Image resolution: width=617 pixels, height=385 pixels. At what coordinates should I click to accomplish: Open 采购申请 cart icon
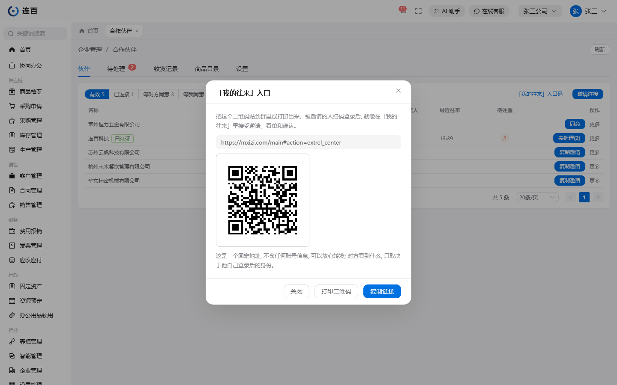tap(12, 106)
